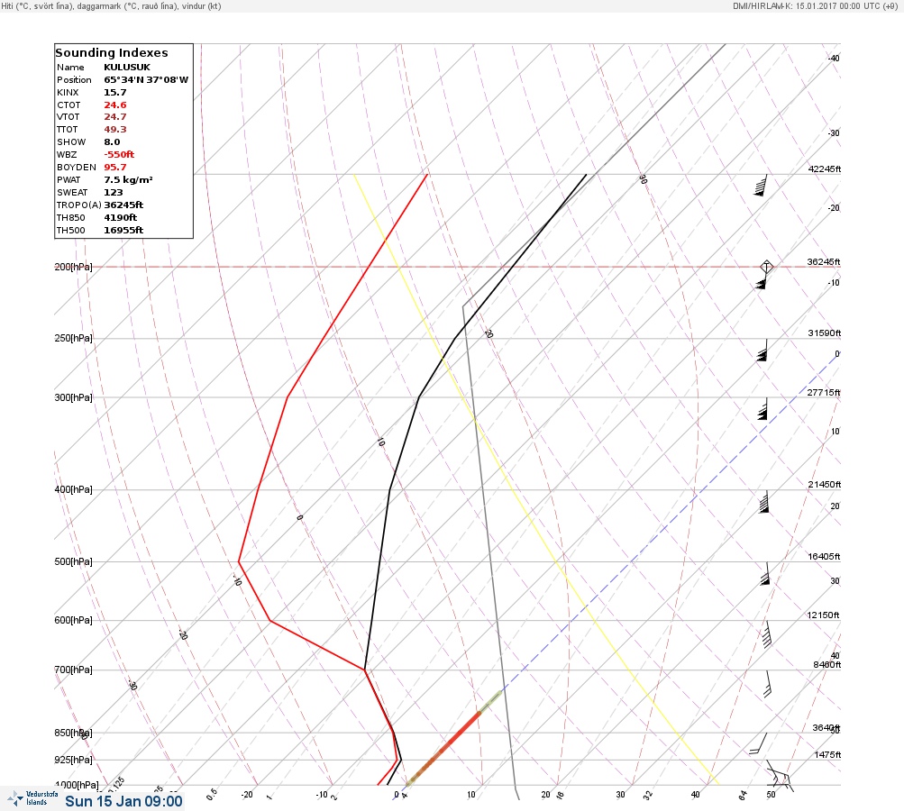Click the 500[hPa] pressure label
Screen dimensions: 904x811
(73, 561)
